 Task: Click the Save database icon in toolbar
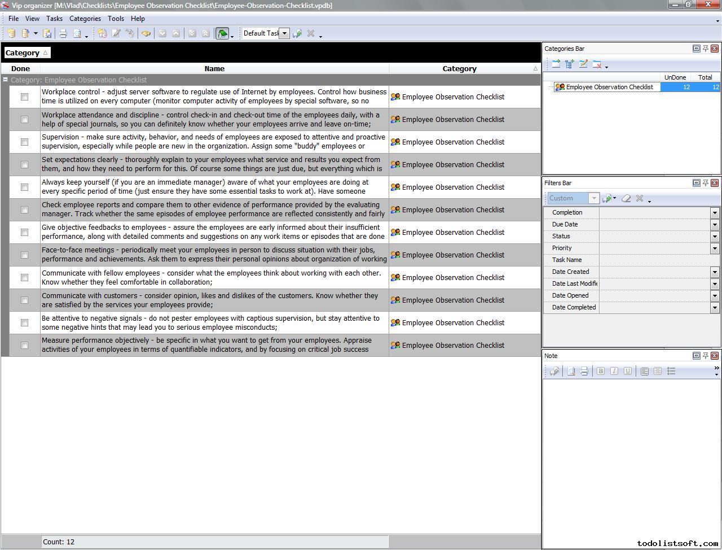[x=47, y=34]
